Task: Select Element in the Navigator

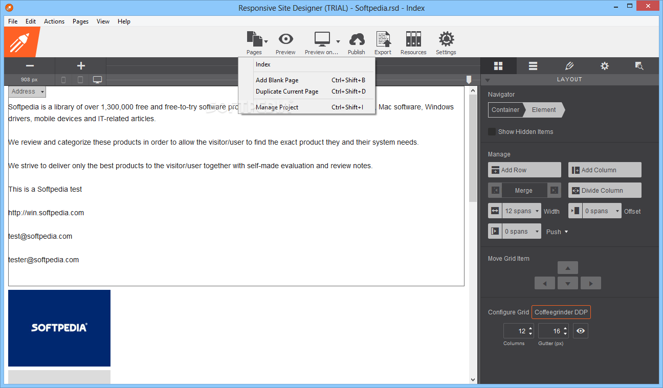Action: [544, 110]
